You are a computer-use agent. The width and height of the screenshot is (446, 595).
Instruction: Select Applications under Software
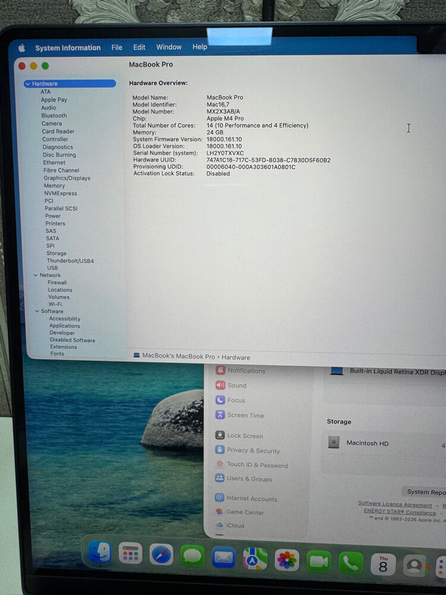tap(64, 326)
